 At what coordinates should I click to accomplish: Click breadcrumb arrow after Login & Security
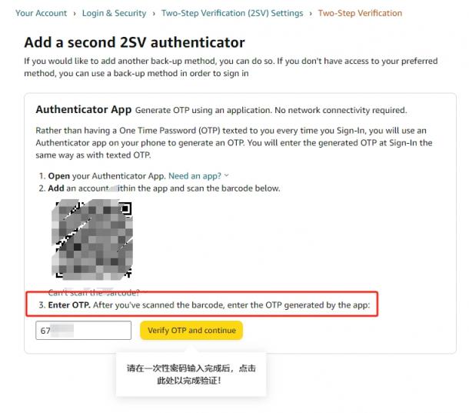click(154, 14)
